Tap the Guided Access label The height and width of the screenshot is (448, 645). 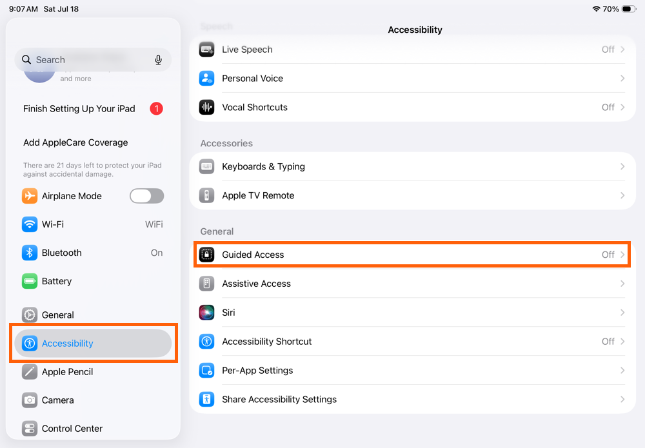tap(253, 255)
